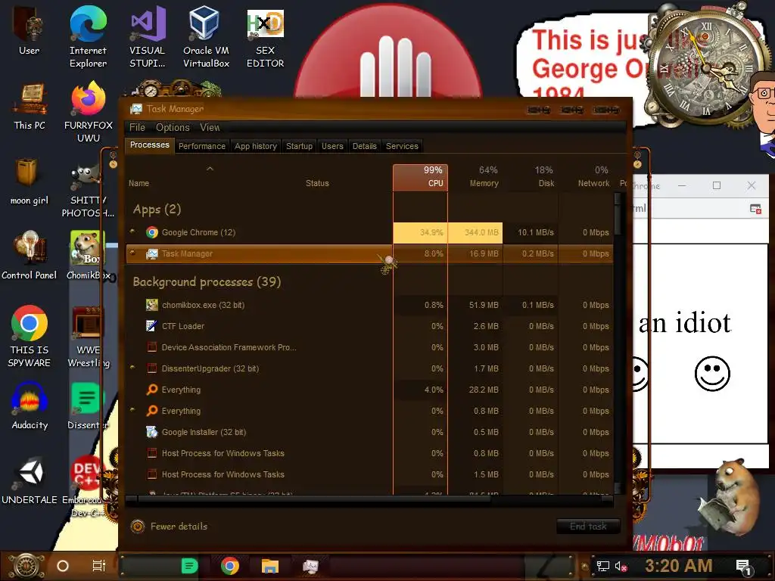
Task: Open the Options menu
Action: tap(173, 127)
